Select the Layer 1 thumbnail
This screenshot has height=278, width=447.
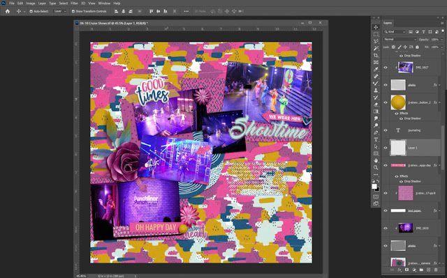[398, 148]
